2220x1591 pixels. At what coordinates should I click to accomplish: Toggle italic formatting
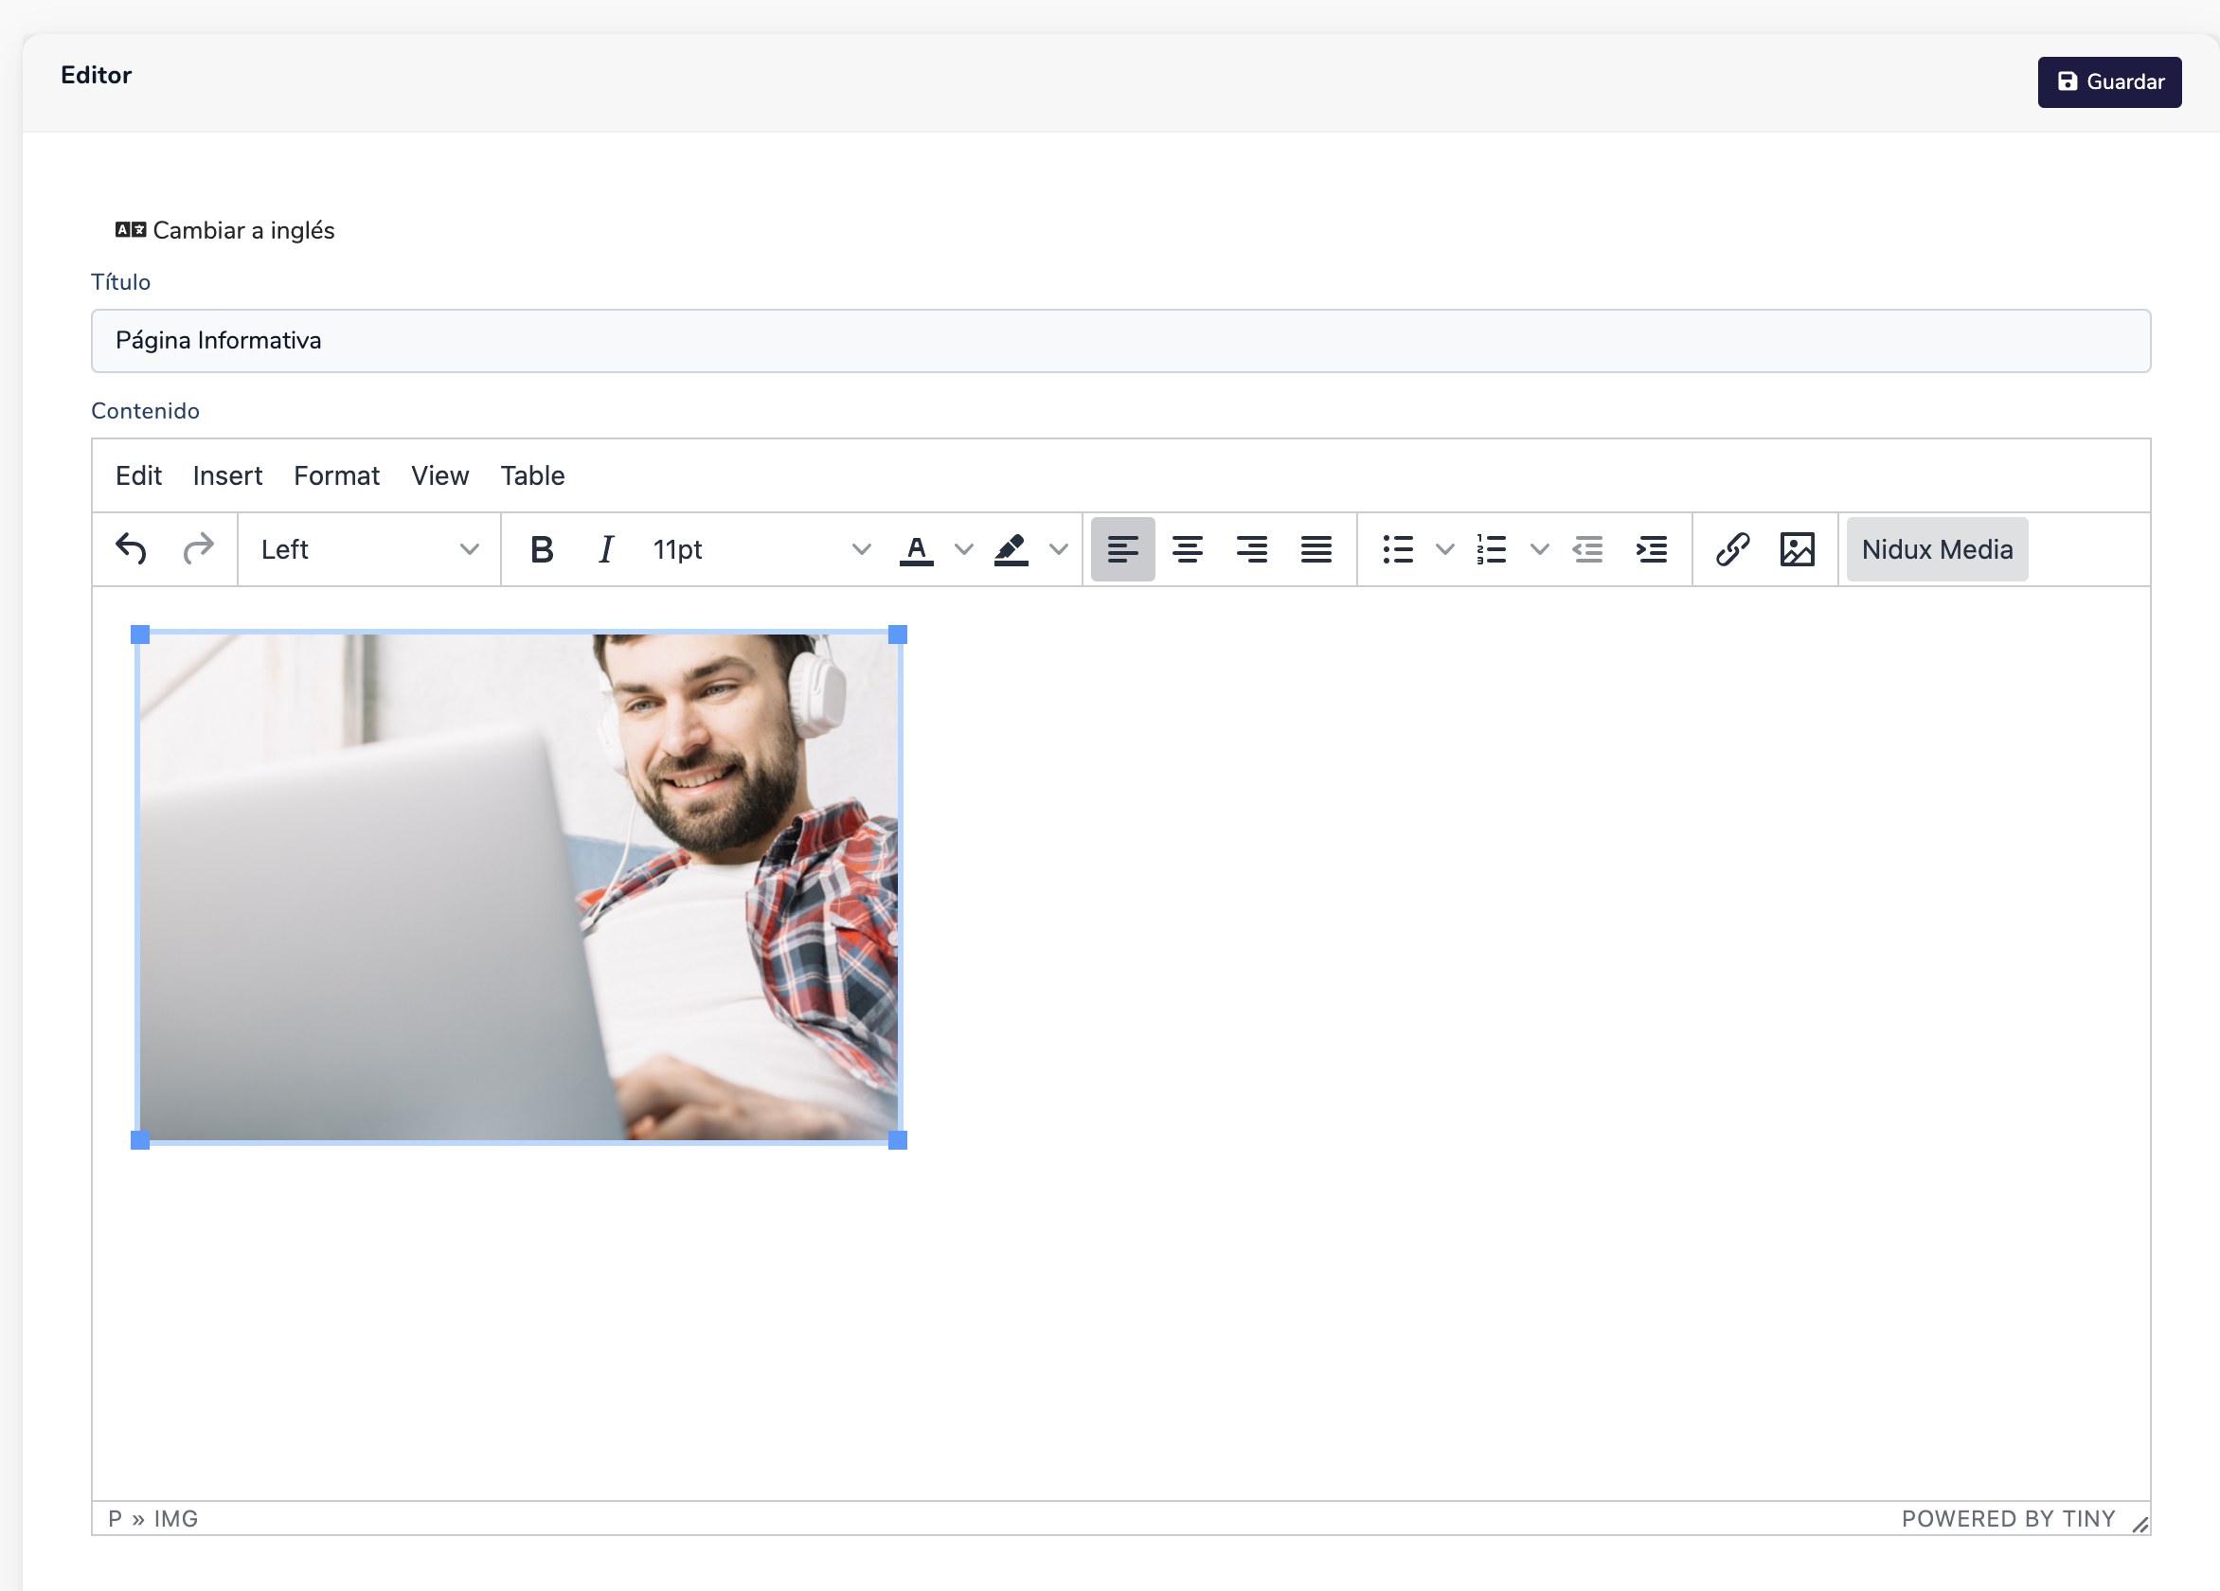coord(606,549)
